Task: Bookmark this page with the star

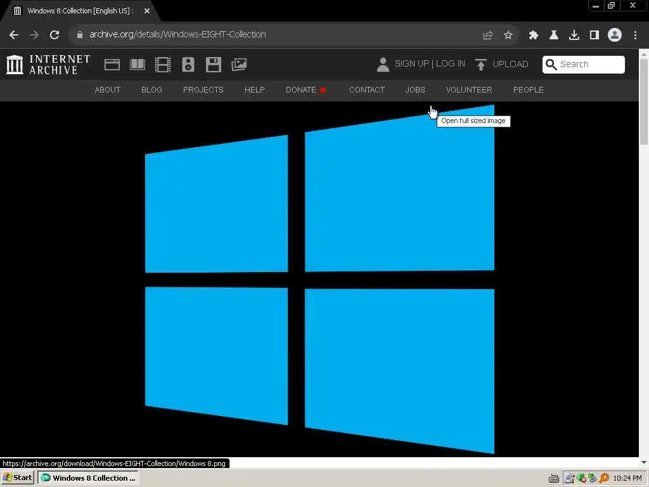Action: [x=508, y=36]
